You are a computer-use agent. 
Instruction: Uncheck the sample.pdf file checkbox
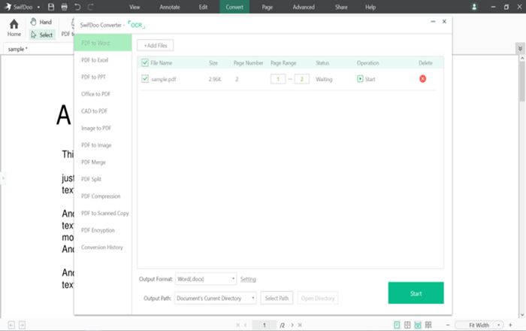[145, 79]
